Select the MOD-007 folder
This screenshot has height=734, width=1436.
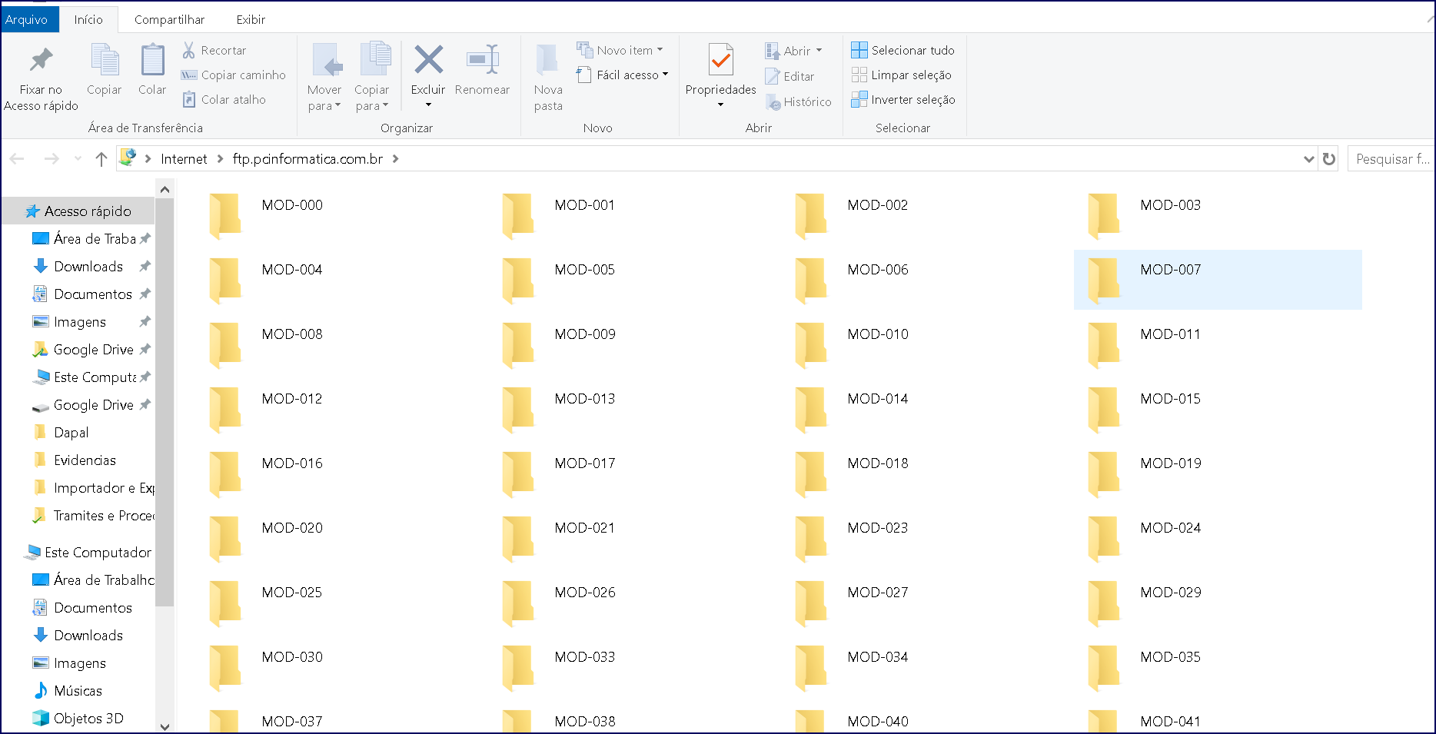pos(1218,280)
